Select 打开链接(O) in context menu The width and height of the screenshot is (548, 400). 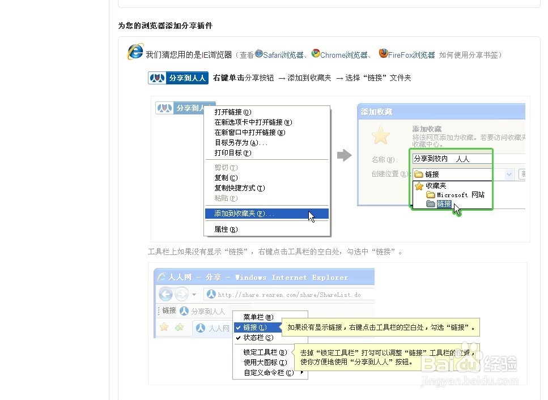click(233, 112)
